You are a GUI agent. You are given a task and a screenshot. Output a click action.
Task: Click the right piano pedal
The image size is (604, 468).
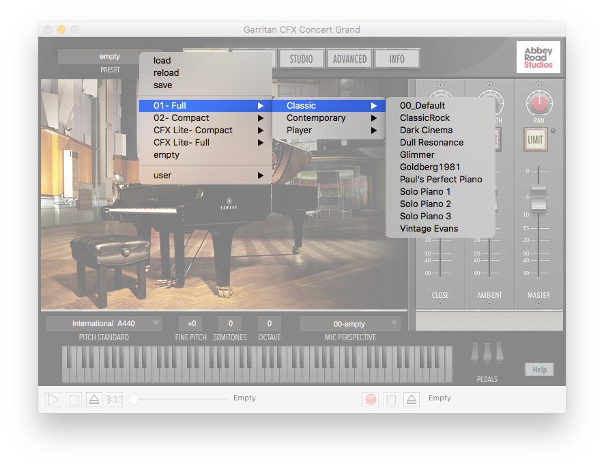[x=500, y=353]
